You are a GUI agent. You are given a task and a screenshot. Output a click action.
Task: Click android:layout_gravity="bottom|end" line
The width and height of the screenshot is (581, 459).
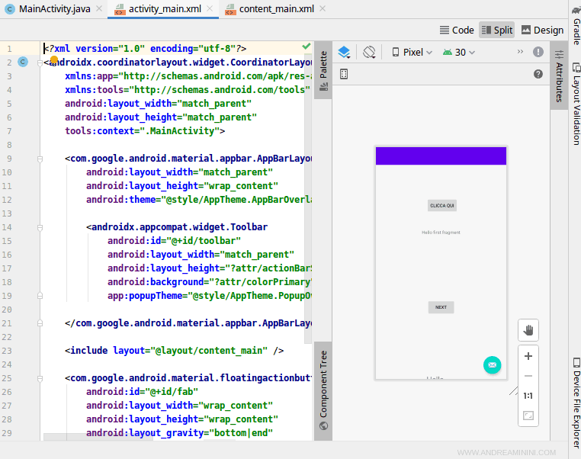180,433
